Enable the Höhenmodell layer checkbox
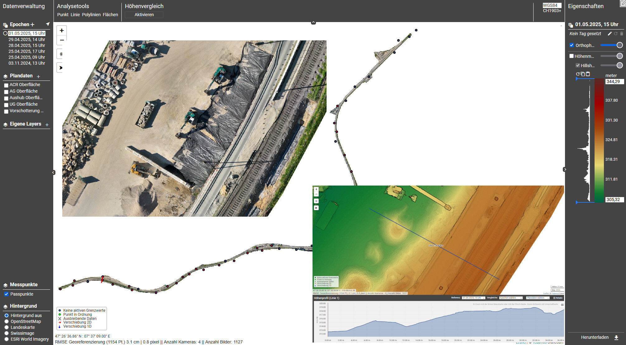Viewport: 626px width, 345px height. click(x=572, y=56)
